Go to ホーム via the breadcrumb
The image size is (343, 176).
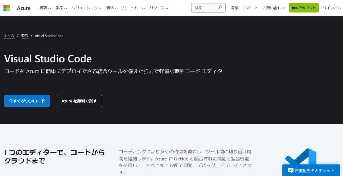tap(9, 36)
